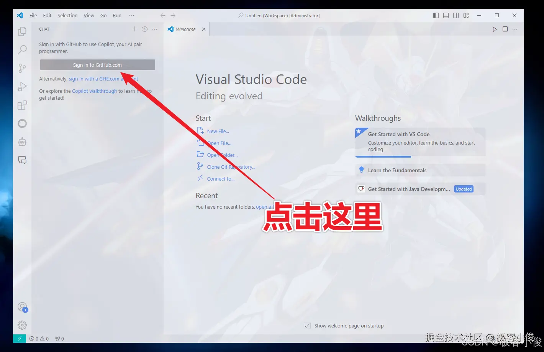
Task: Click Open Folder... under Start
Action: tap(217, 155)
